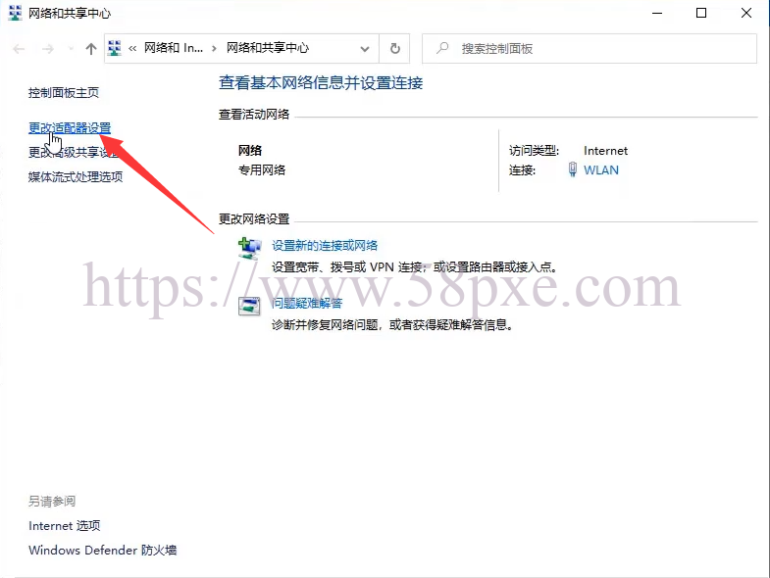The height and width of the screenshot is (578, 770).
Task: Click the Back navigation arrow
Action: (19, 49)
